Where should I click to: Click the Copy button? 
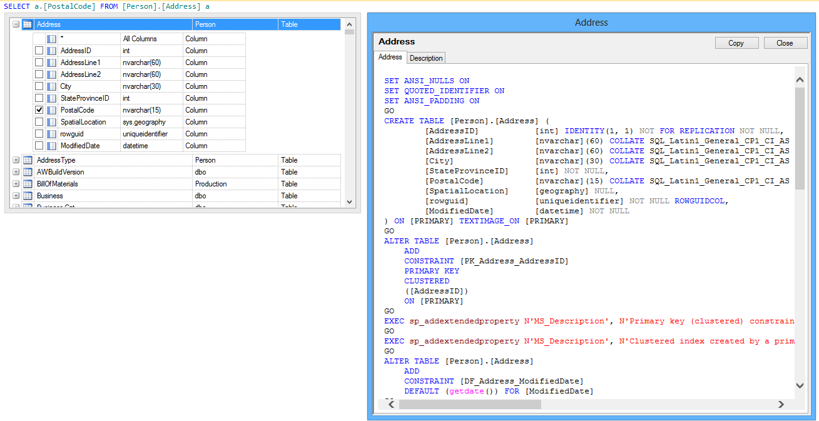(736, 43)
